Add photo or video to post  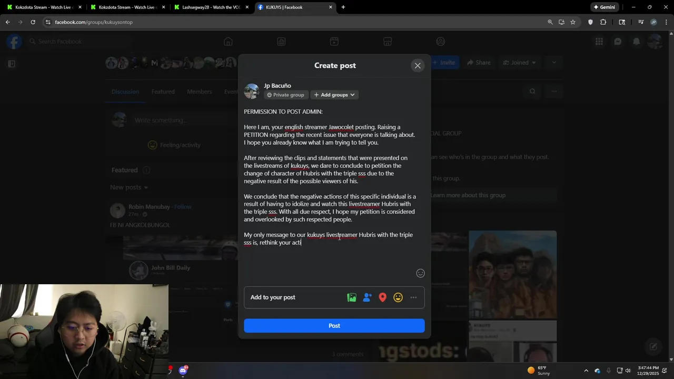pyautogui.click(x=352, y=297)
